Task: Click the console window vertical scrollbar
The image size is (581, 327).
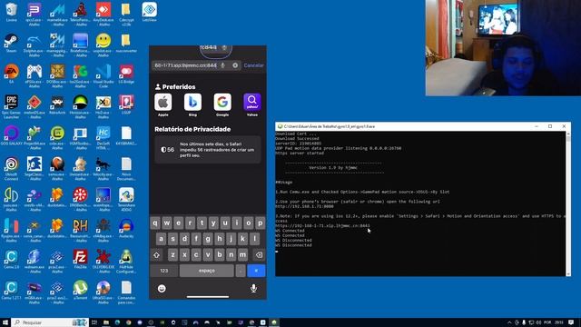Action: click(568, 203)
